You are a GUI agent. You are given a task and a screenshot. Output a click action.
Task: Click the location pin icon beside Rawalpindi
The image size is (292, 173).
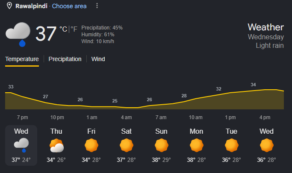tap(9, 6)
